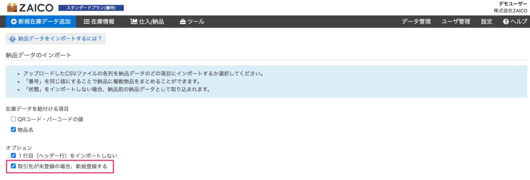This screenshot has width=530, height=180.
Task: Open the ツール menu
Action: [192, 21]
